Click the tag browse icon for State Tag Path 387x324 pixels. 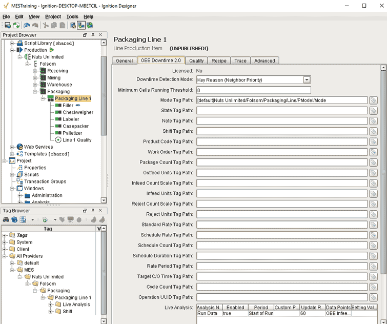point(373,111)
